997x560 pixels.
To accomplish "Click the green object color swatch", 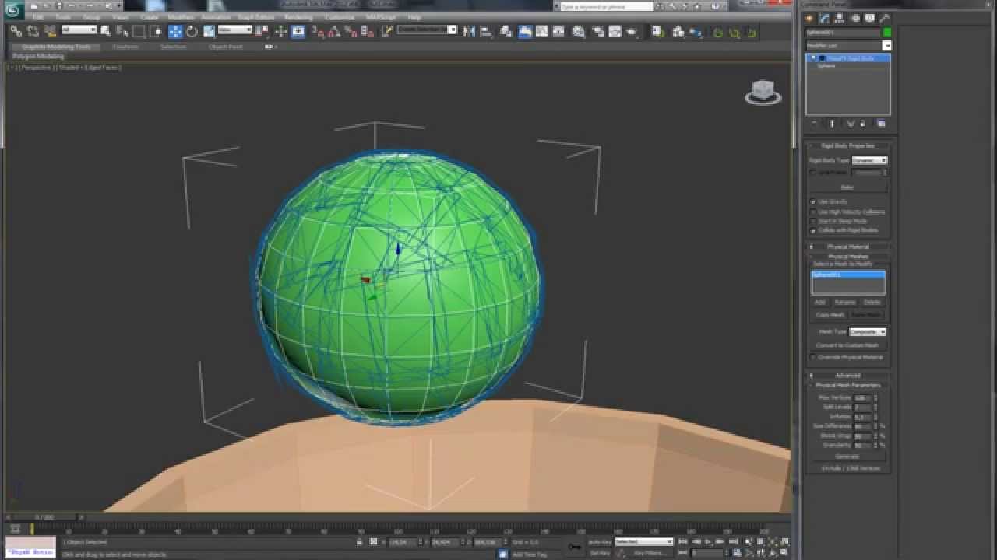I will (887, 32).
